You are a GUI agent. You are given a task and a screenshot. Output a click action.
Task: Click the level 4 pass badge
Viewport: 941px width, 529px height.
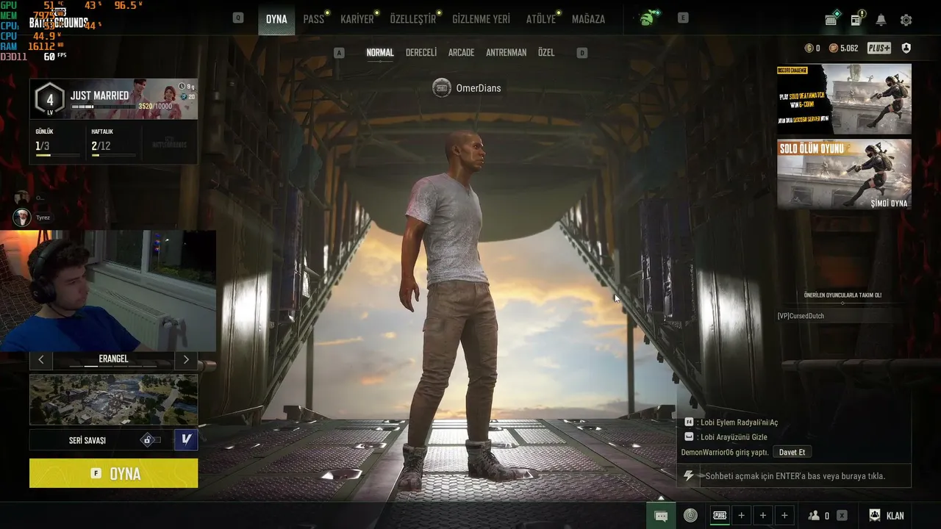50,98
